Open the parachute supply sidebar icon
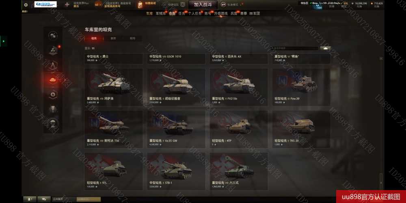Viewport: 406px width, 203px height. pos(53,123)
